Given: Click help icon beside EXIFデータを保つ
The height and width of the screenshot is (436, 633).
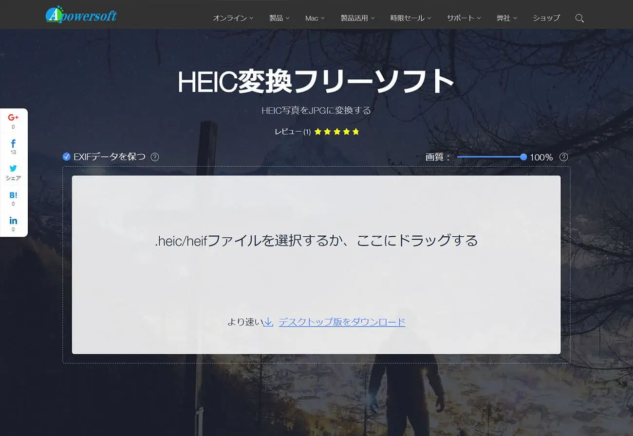Looking at the screenshot, I should tap(155, 157).
